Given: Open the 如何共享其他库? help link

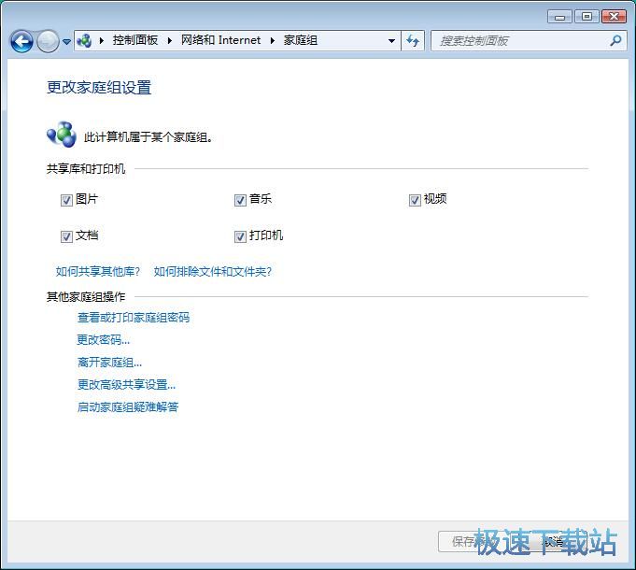Looking at the screenshot, I should coord(98,271).
